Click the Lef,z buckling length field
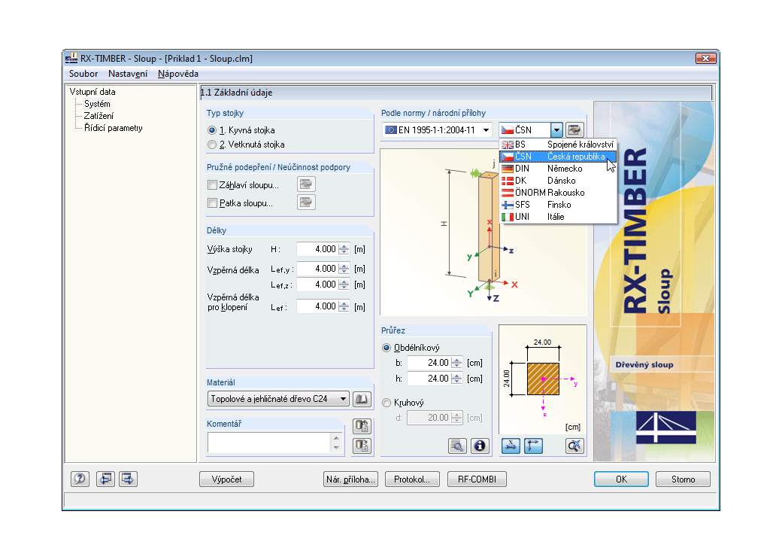This screenshot has height=560, width=782. click(317, 285)
